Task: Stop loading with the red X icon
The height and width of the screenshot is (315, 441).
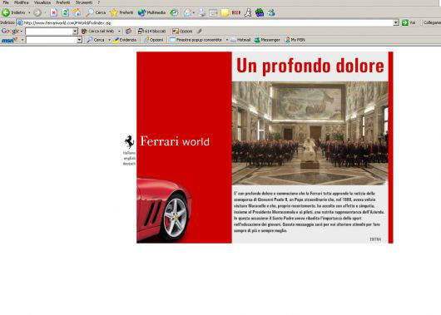Action: coord(54,12)
